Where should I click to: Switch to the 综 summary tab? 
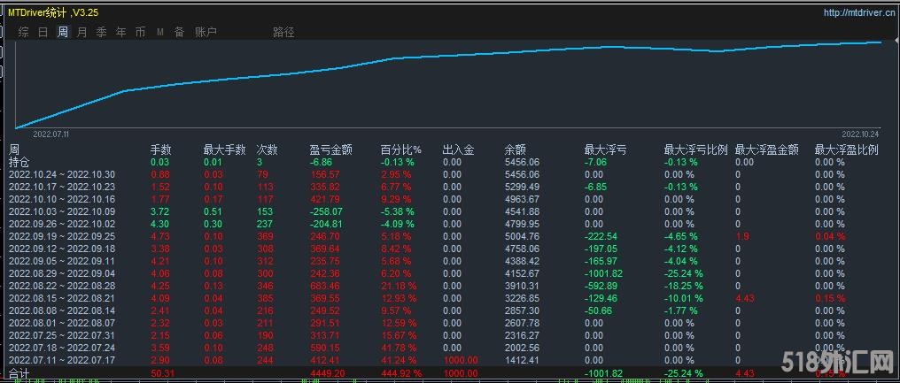24,32
